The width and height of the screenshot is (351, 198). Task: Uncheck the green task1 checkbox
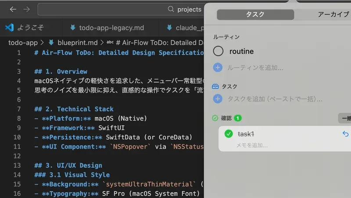coord(229,134)
